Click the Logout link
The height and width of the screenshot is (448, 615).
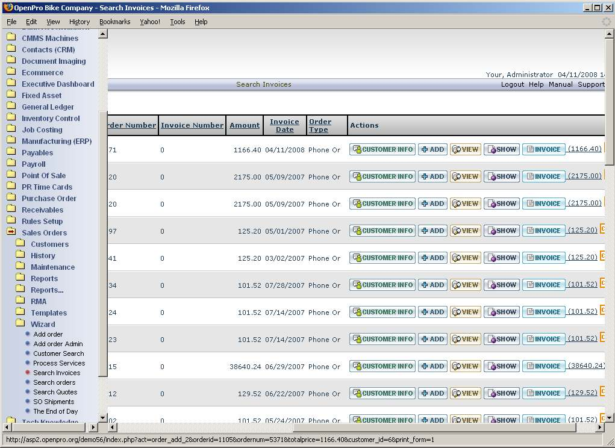512,84
